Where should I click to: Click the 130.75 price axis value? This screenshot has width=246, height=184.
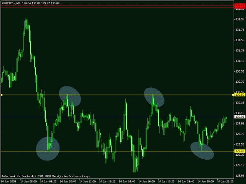click(240, 82)
